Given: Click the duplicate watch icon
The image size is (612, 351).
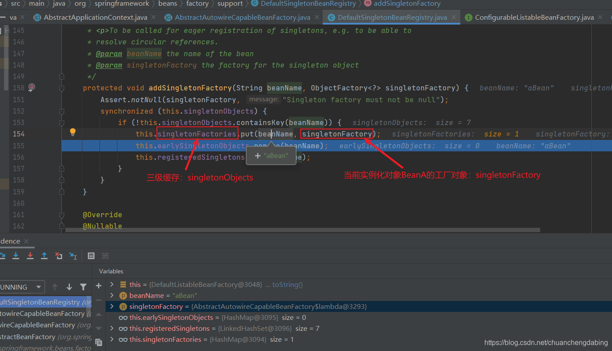Looking at the screenshot, I should tap(99, 342).
